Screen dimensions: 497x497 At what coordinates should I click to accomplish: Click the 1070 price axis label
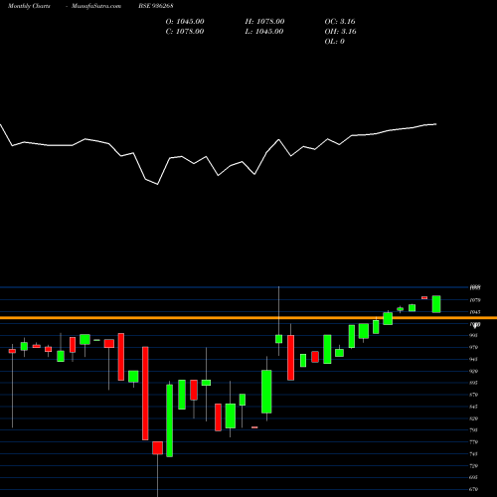(x=475, y=300)
